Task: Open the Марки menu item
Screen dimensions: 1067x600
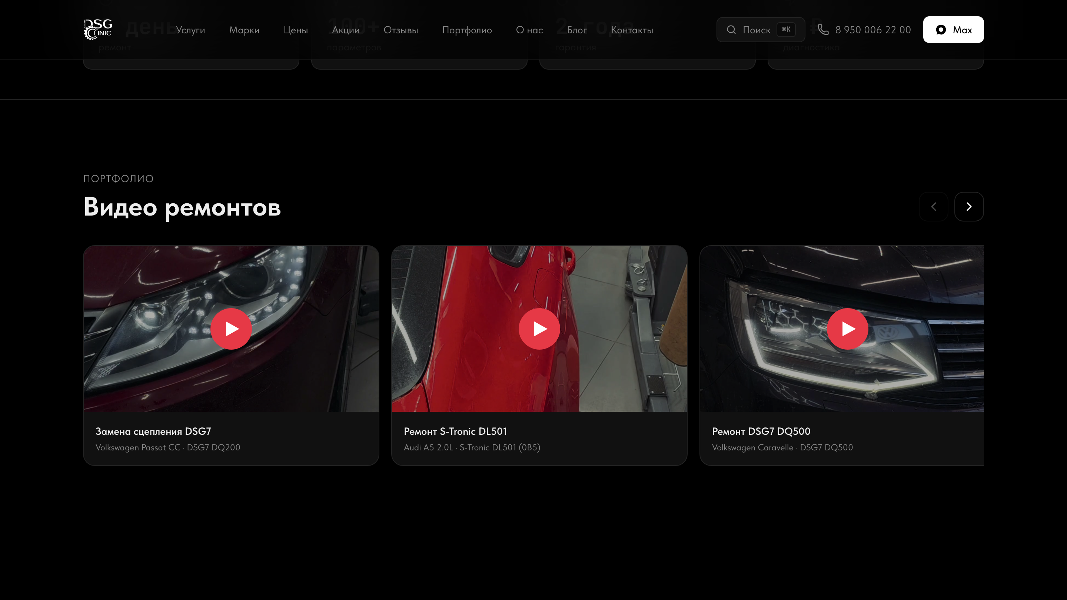Action: (x=244, y=30)
